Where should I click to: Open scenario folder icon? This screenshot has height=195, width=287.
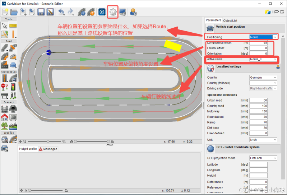pyautogui.click(x=14, y=12)
